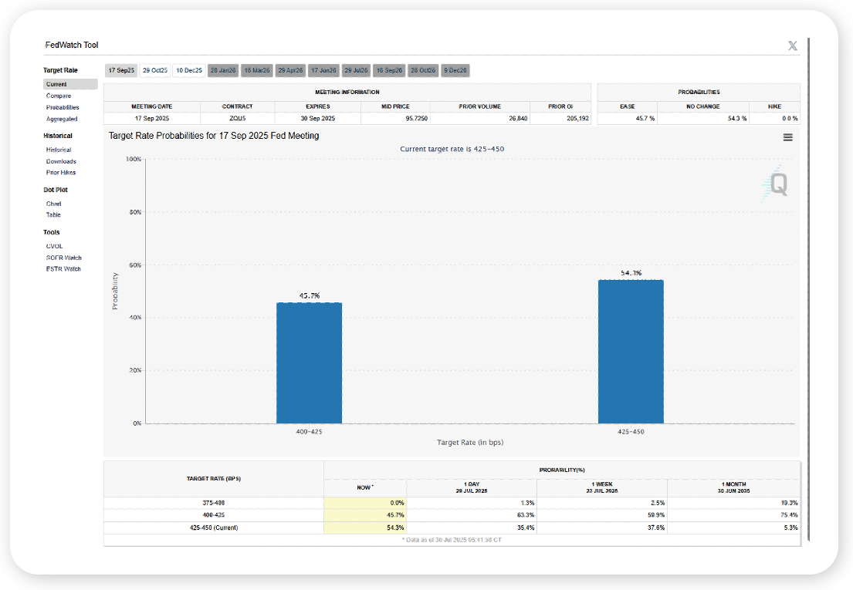Open Aggregated in the sidebar

tap(62, 119)
